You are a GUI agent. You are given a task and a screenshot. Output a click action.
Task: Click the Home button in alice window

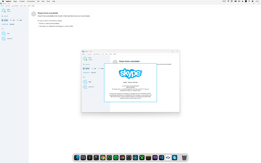(5, 20)
